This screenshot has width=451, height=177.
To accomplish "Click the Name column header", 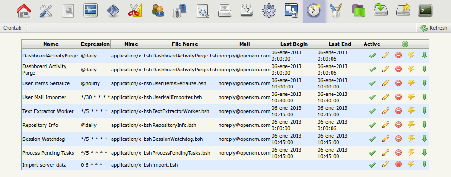I will point(51,44).
